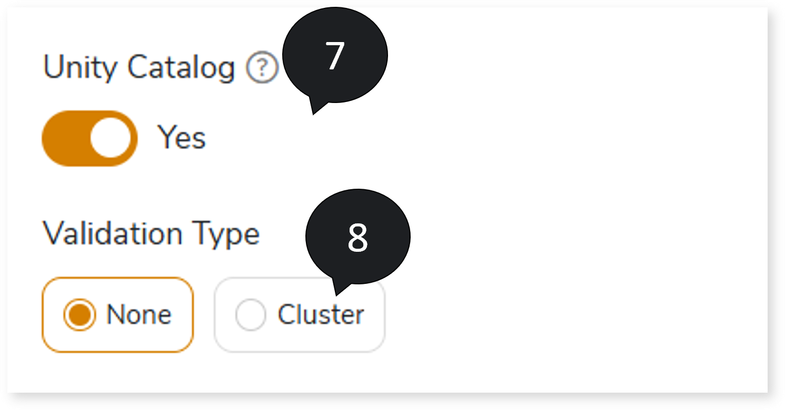Click the "Yes" label beside the toggle

click(x=182, y=138)
